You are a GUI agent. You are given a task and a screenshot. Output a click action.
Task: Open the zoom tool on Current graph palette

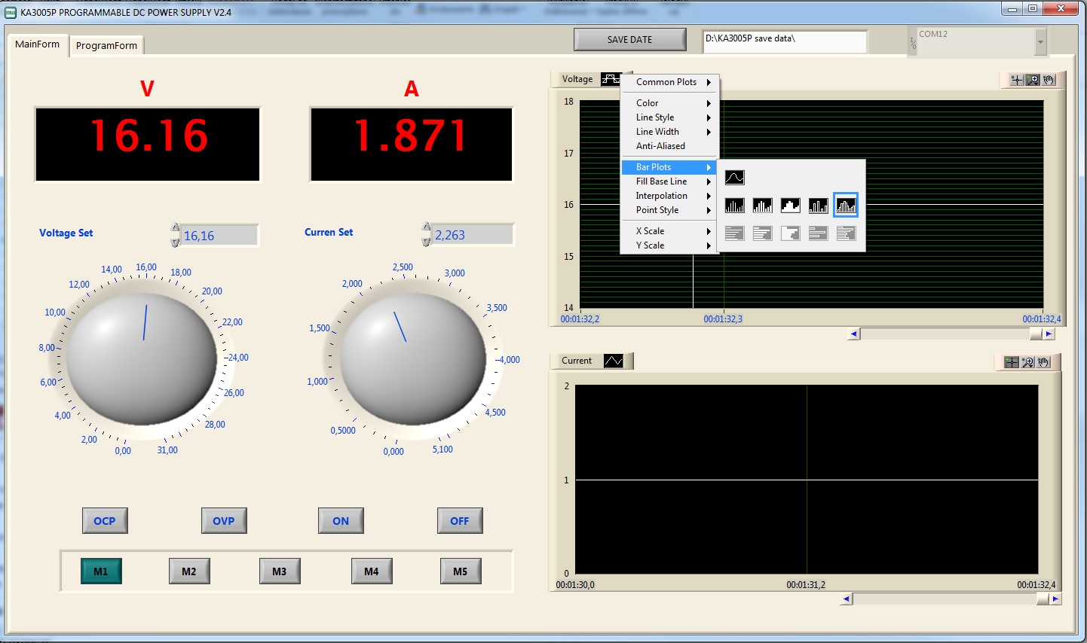[1028, 362]
